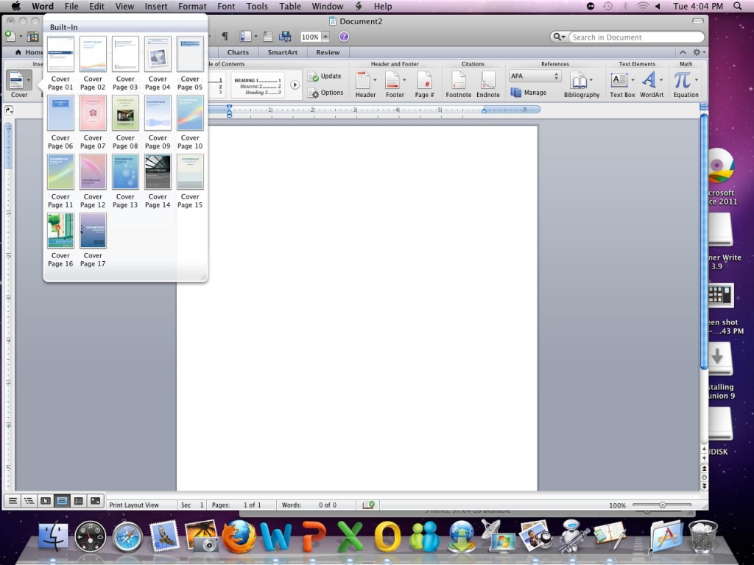Open table of contents Options
Viewport: 754px width, 565px height.
[325, 93]
